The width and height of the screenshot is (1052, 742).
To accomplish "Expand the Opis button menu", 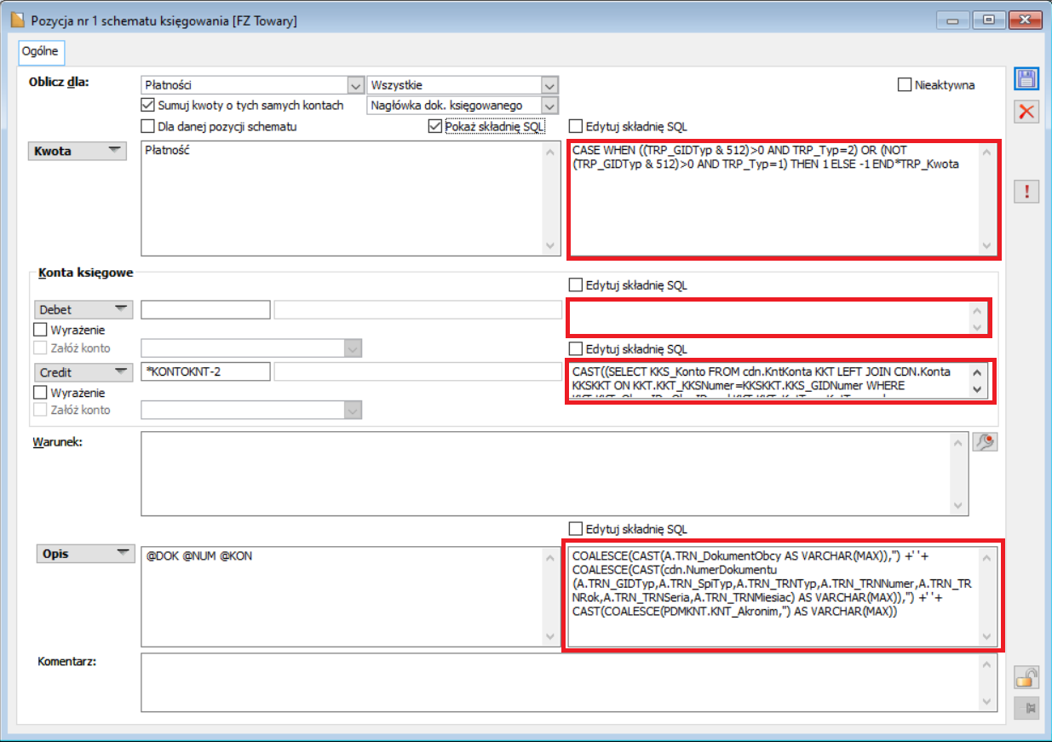I will (x=84, y=554).
